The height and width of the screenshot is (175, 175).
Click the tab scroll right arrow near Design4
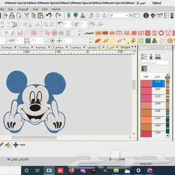[135, 47]
